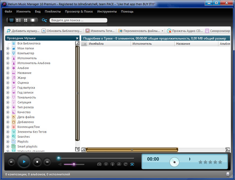This screenshot has height=180, width=235.
Task: Toggle the shuffle crossed-arrows icon
Action: 132,164
